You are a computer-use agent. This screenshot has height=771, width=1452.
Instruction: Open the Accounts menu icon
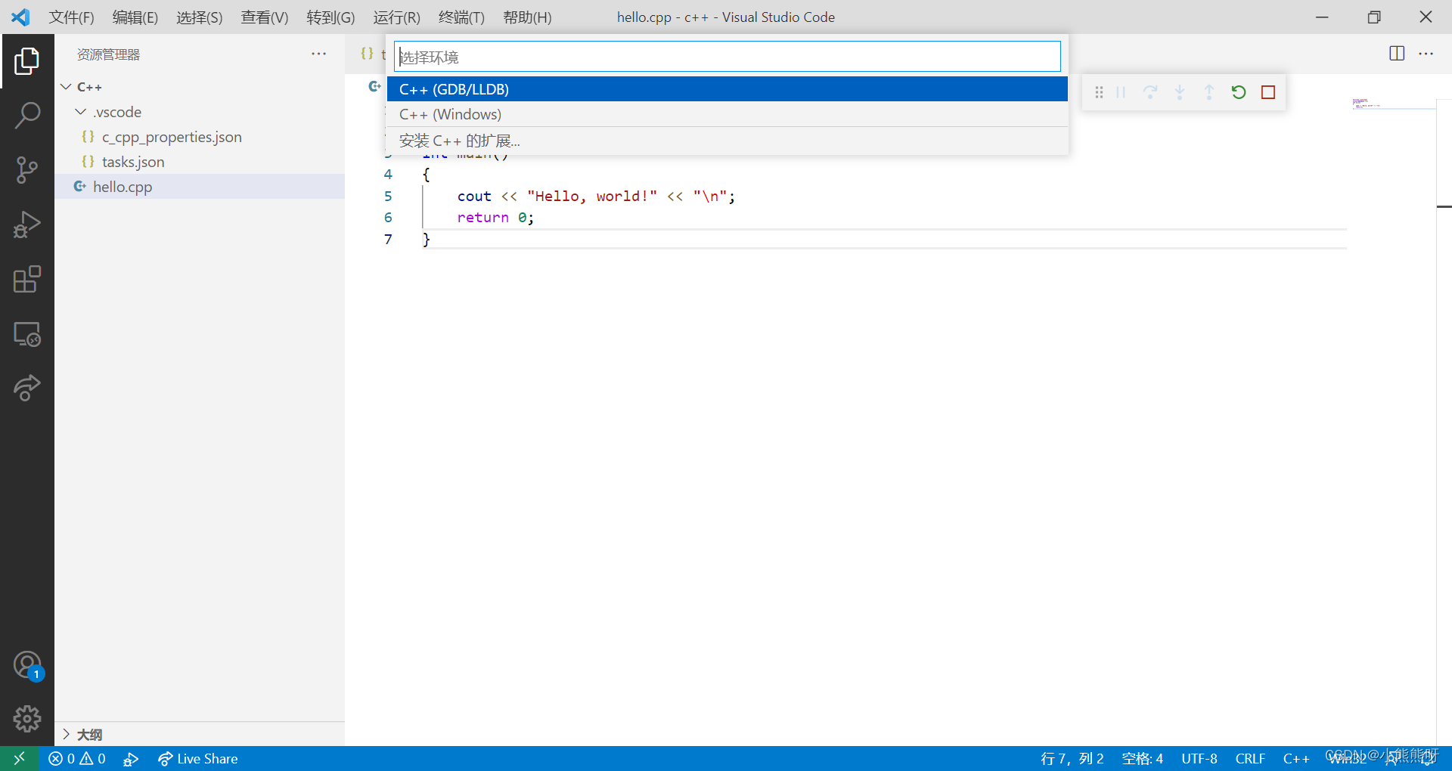pyautogui.click(x=26, y=665)
